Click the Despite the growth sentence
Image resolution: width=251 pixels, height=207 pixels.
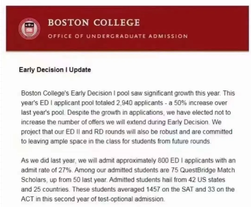126,117
